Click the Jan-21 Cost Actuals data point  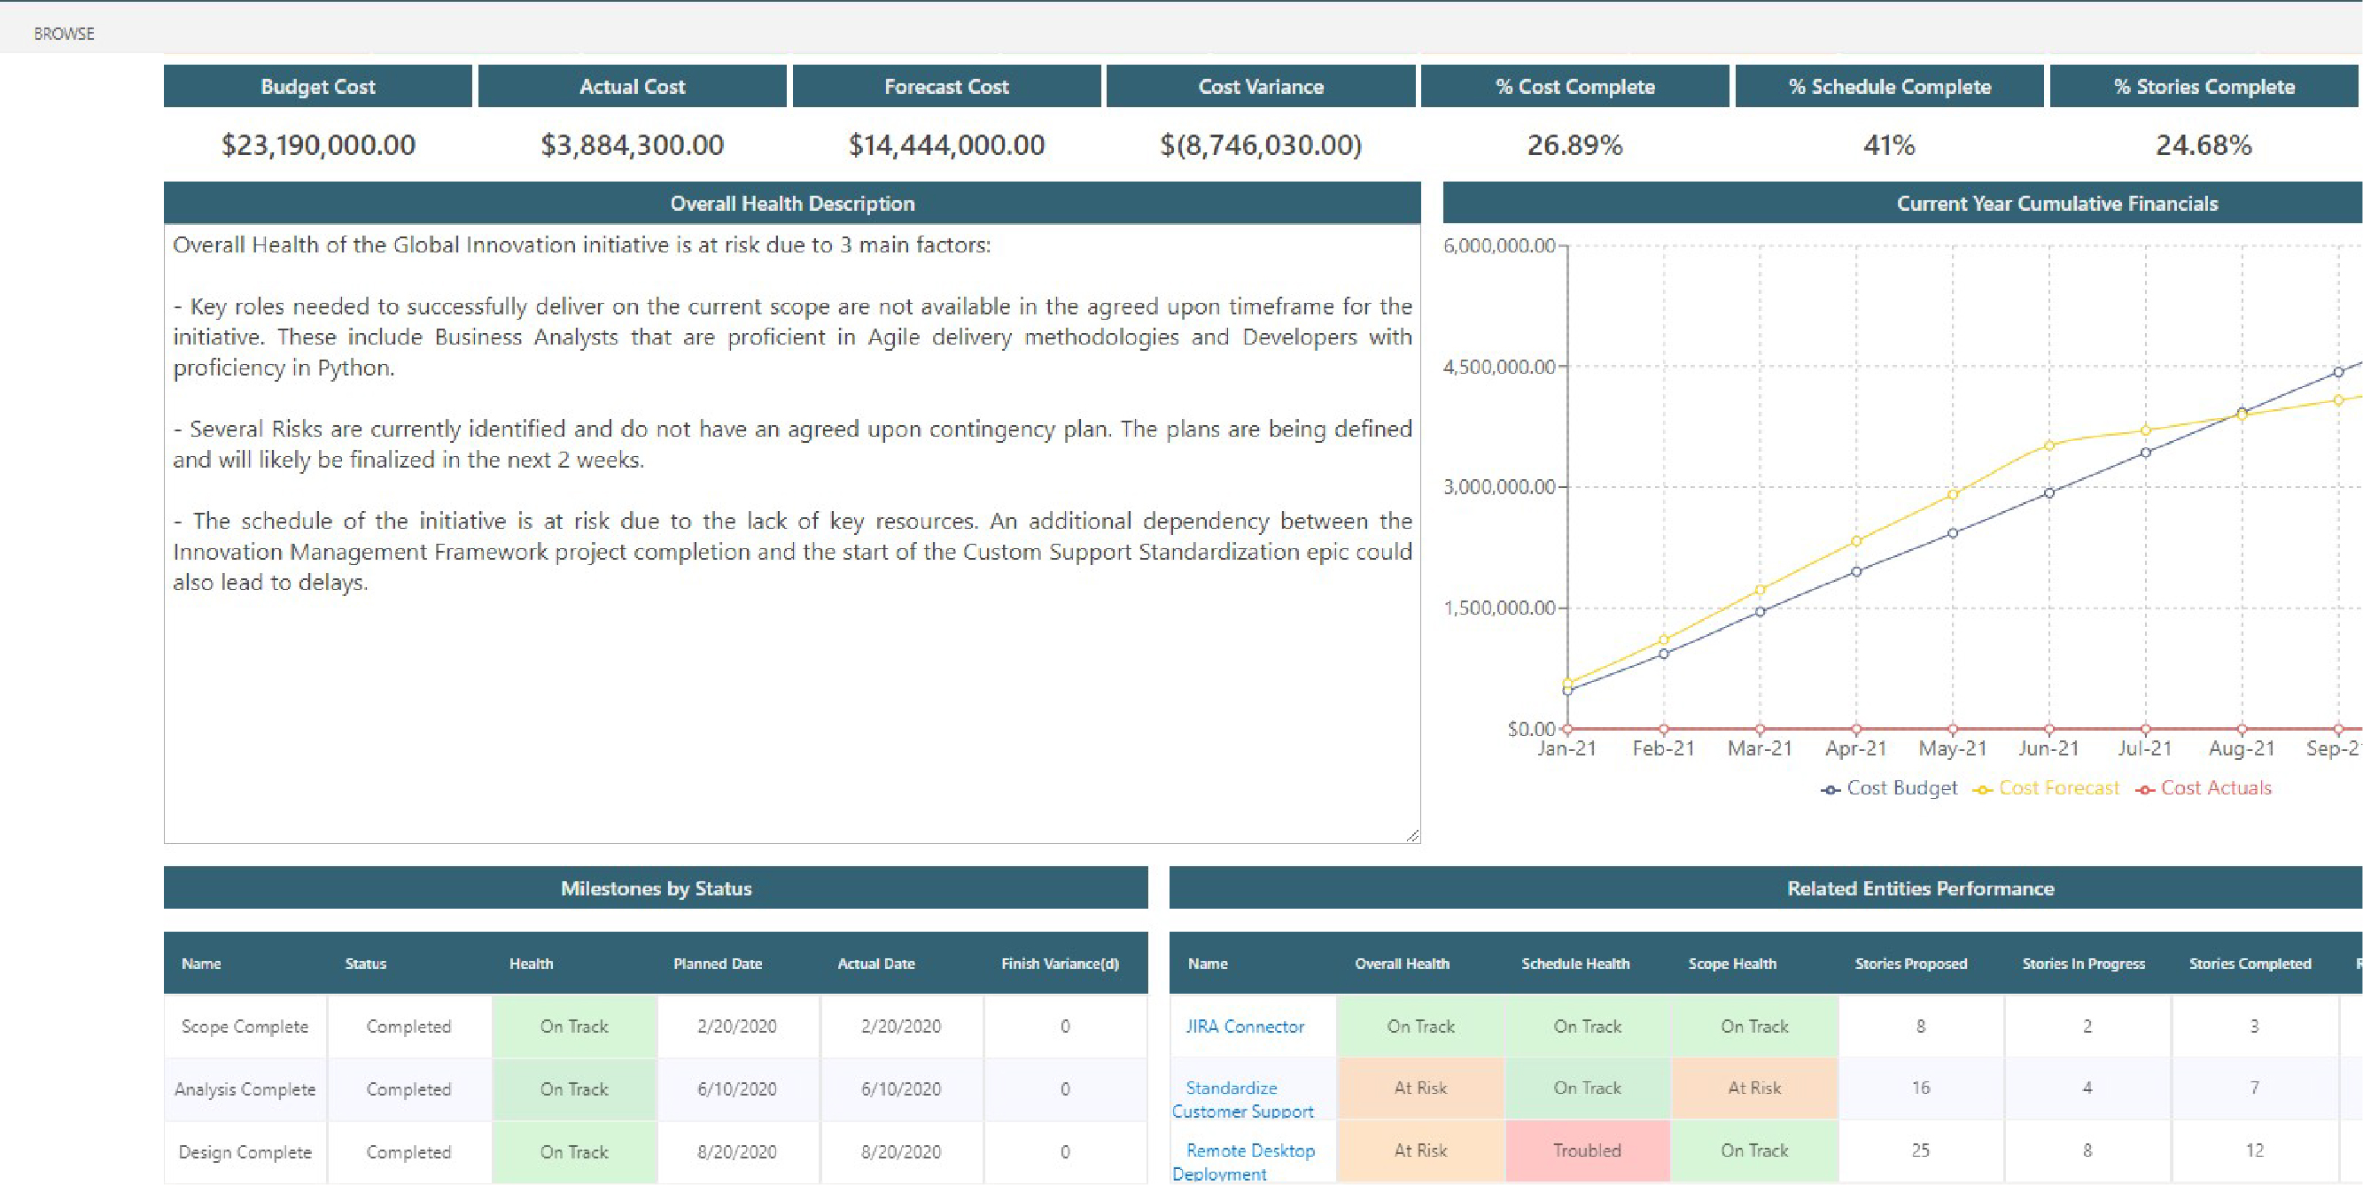pos(1567,729)
